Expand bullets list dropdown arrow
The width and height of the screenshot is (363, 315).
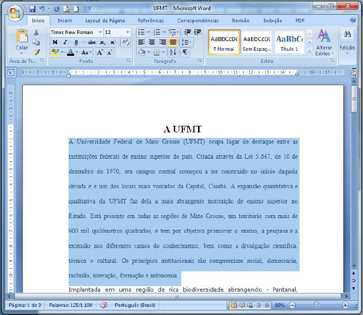pos(149,32)
